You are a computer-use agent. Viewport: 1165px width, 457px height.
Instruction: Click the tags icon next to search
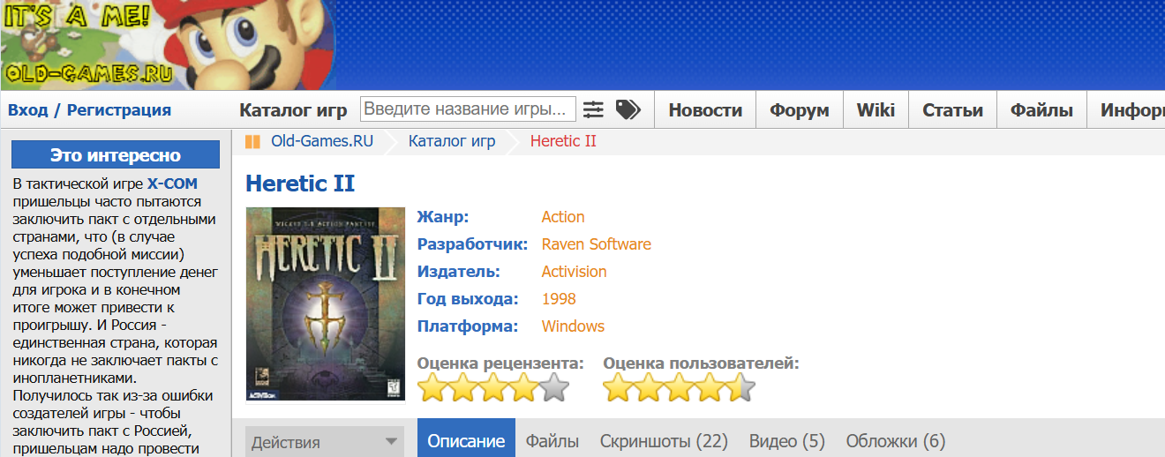[628, 110]
